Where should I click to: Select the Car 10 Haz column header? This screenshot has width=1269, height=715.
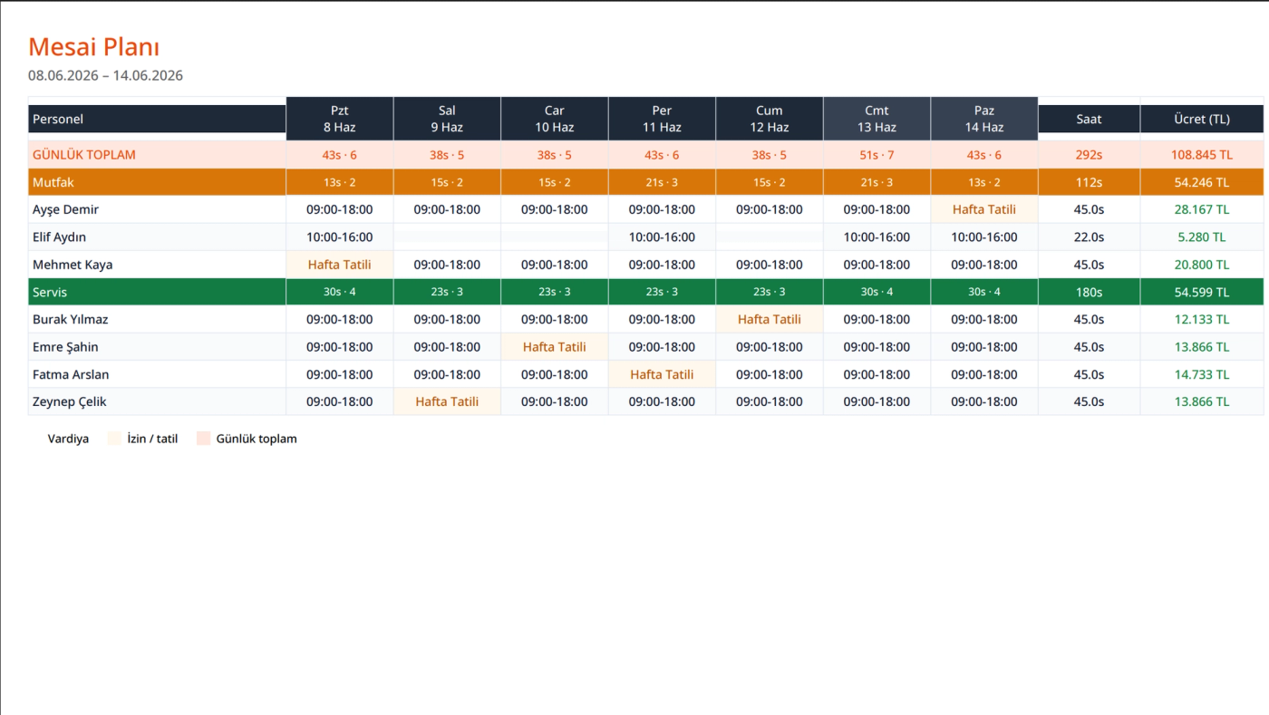555,119
